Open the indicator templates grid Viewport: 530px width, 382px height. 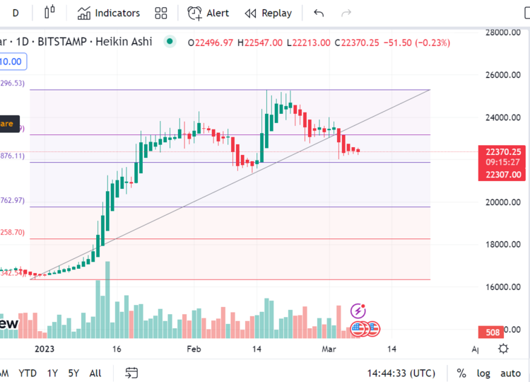coord(161,13)
